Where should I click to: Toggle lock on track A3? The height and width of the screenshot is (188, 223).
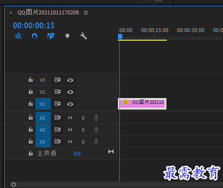[x=31, y=141]
